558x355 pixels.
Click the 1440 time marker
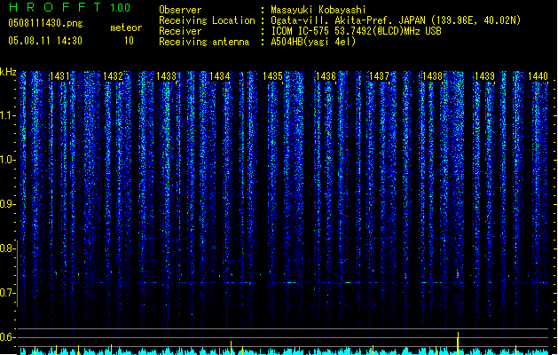(x=538, y=76)
